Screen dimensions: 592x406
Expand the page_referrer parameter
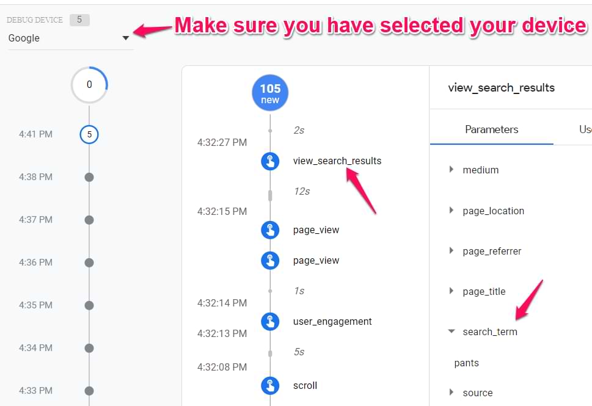(x=451, y=250)
